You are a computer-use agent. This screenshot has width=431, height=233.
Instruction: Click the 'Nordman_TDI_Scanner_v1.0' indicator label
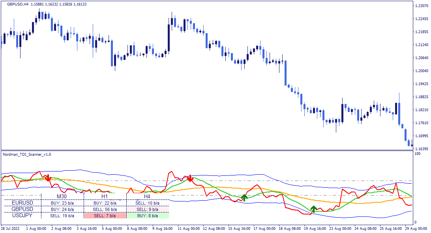click(x=27, y=155)
